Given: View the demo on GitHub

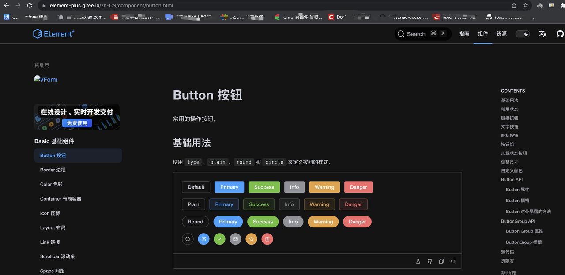Looking at the screenshot, I should pyautogui.click(x=429, y=261).
